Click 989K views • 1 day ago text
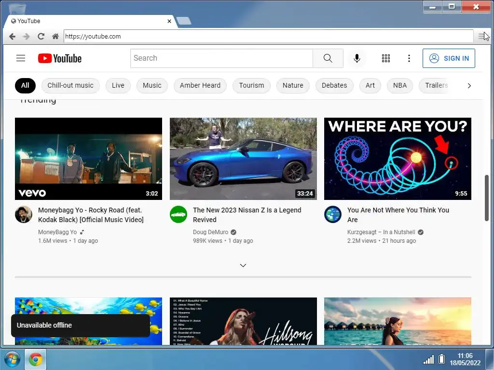Image resolution: width=494 pixels, height=370 pixels. (223, 241)
